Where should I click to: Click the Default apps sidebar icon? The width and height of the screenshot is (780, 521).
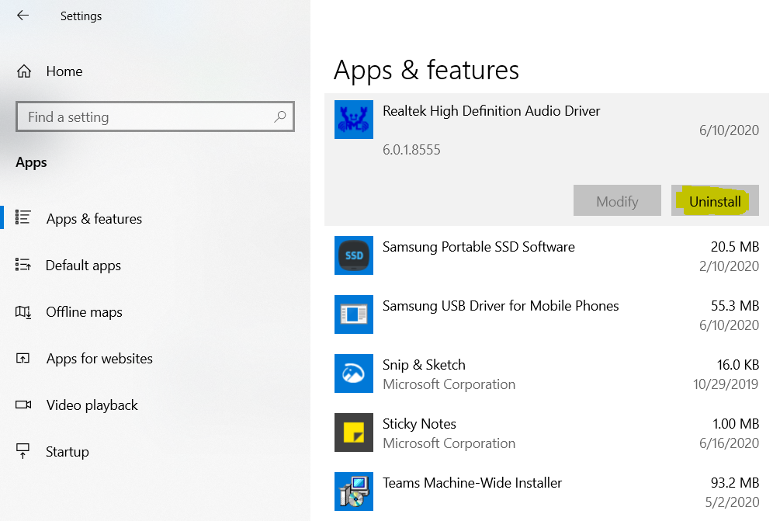23,264
